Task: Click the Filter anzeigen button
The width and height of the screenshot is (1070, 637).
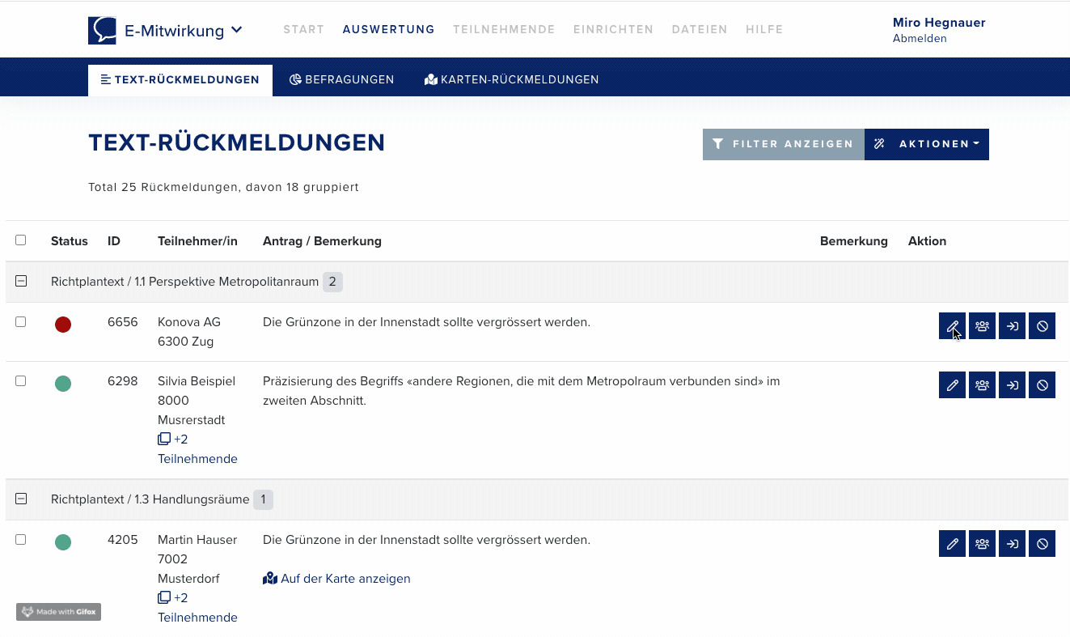Action: (783, 144)
